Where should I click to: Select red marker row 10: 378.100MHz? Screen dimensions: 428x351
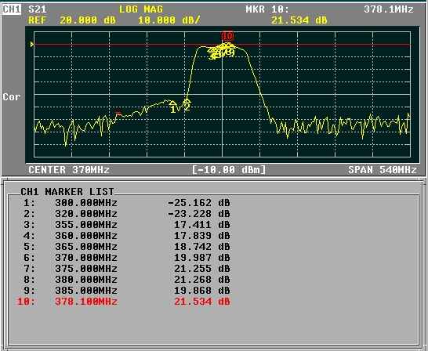[123, 302]
